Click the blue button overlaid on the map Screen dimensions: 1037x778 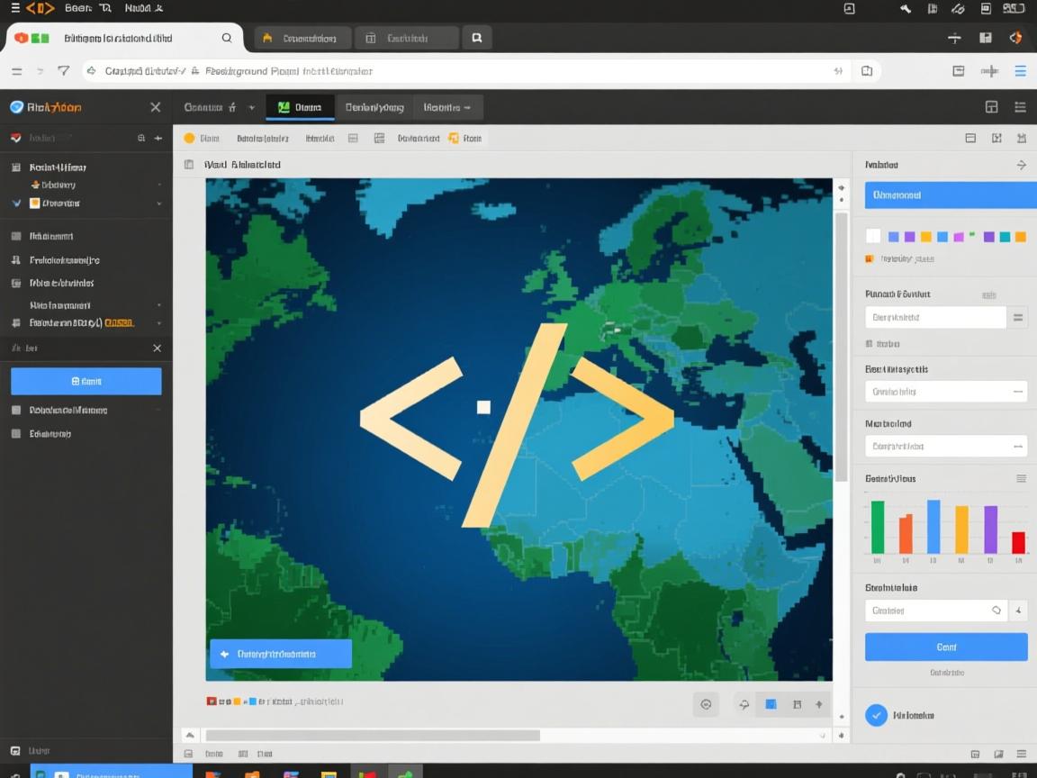tap(280, 654)
